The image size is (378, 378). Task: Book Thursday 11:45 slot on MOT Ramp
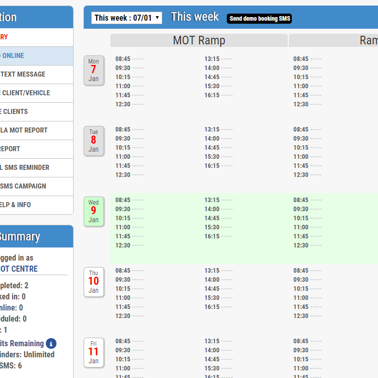pos(130,307)
